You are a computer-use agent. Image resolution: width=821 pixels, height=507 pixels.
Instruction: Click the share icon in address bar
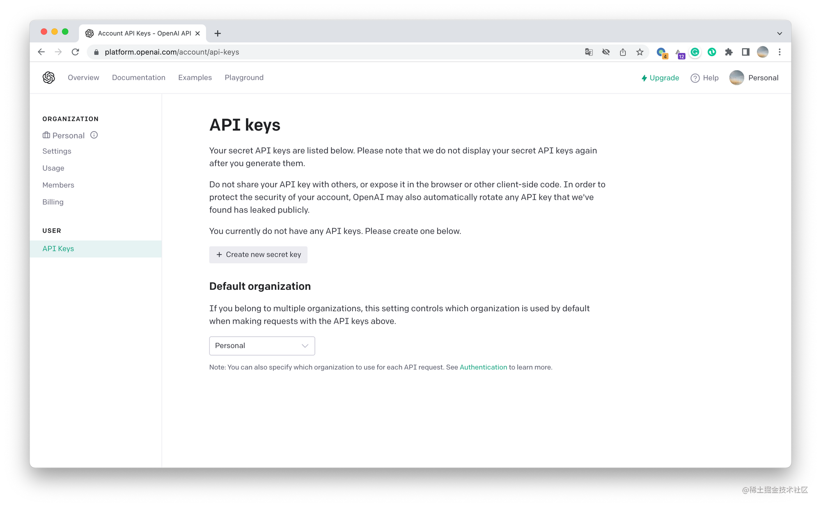point(623,52)
